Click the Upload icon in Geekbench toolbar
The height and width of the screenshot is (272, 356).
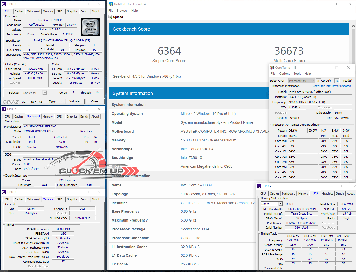click(x=110, y=17)
